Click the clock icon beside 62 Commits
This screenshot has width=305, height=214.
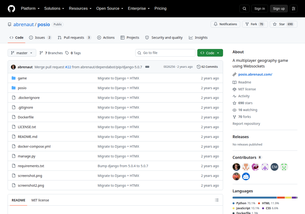point(198,67)
